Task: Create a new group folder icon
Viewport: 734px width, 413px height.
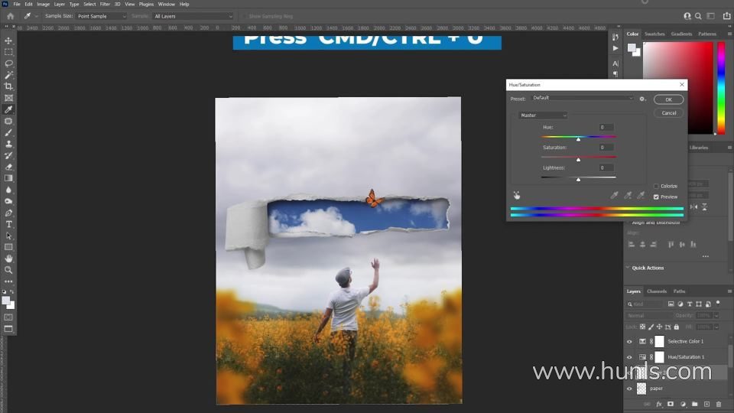Action: tap(695, 404)
